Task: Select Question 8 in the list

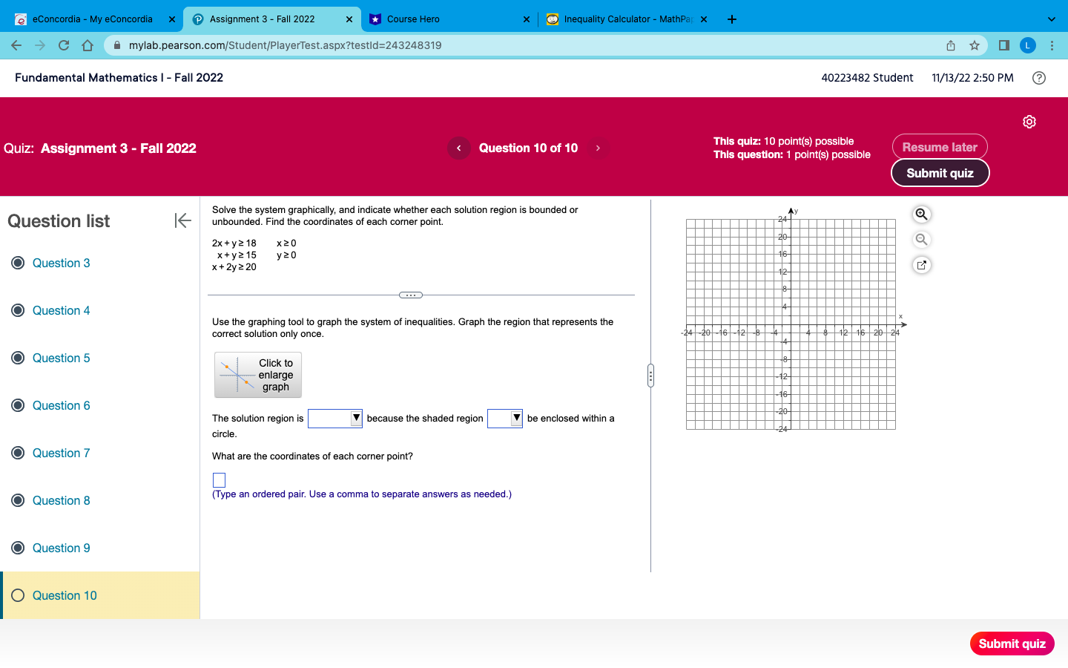Action: 61,500
